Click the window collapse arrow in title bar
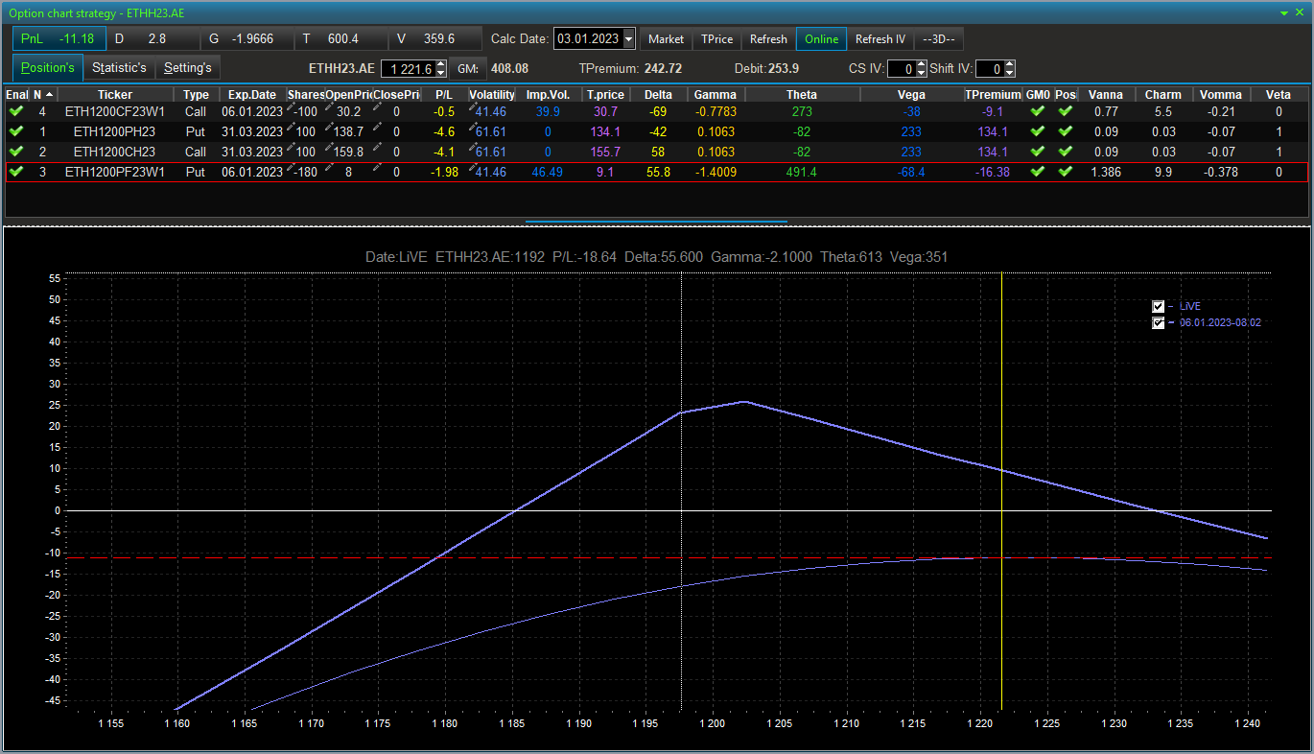 coord(1285,12)
